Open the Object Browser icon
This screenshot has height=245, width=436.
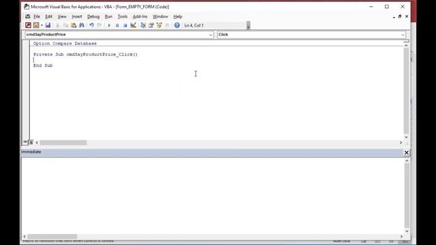(x=159, y=25)
